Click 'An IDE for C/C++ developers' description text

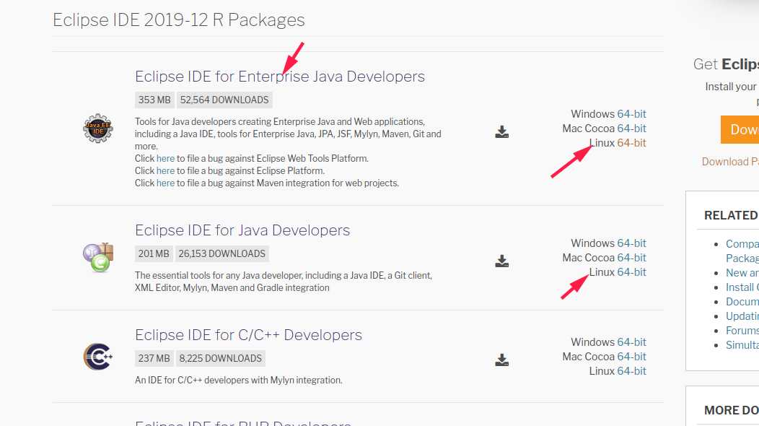click(x=239, y=381)
